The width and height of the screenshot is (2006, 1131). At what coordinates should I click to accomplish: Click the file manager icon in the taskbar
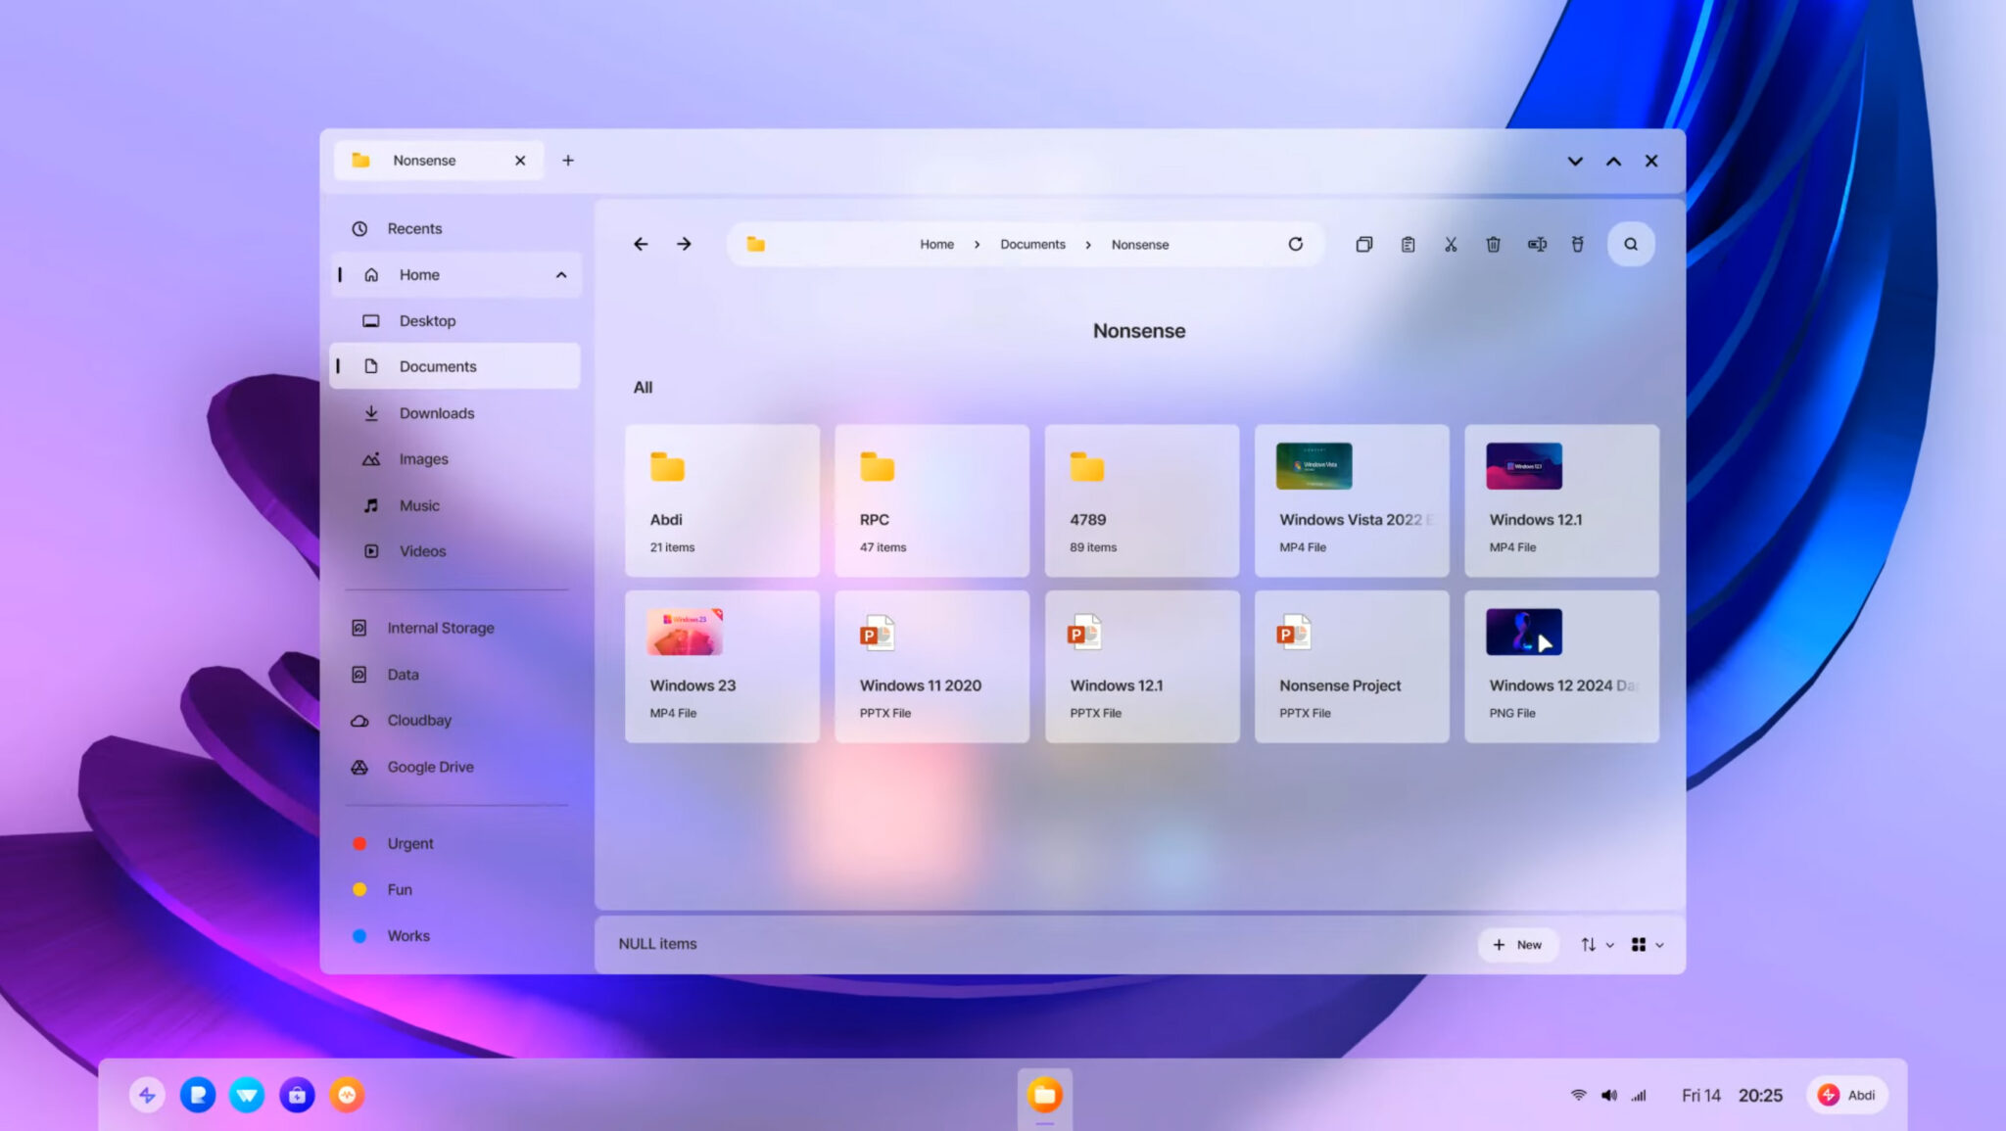[1045, 1095]
